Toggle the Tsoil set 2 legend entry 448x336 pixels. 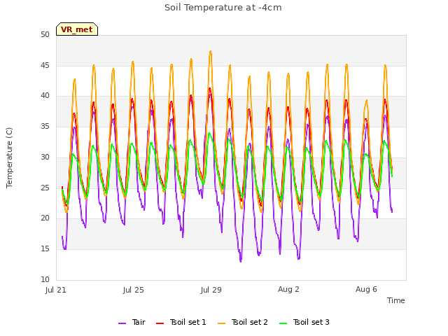243,322
